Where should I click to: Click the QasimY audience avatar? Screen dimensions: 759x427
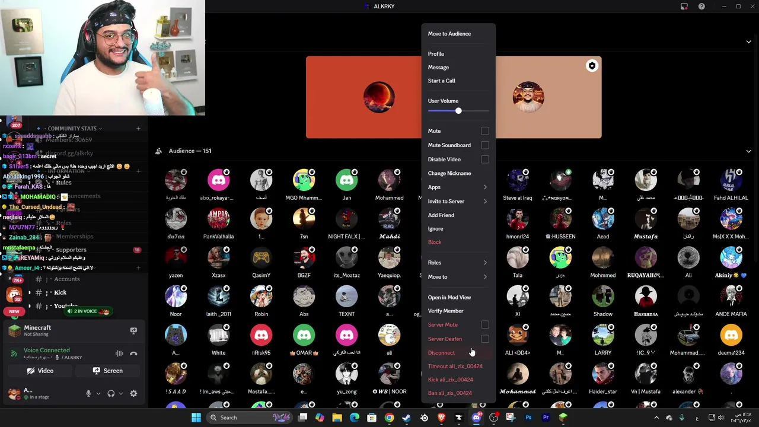[261, 257]
